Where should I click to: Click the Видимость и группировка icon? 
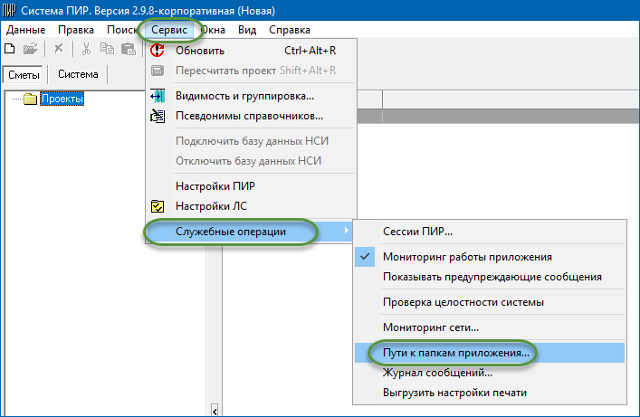click(158, 96)
